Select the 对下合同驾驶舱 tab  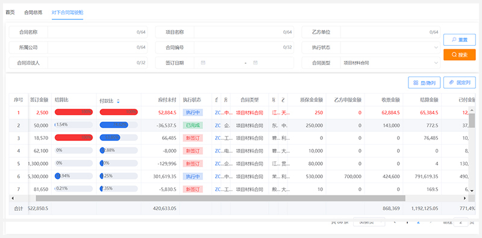pyautogui.click(x=67, y=13)
